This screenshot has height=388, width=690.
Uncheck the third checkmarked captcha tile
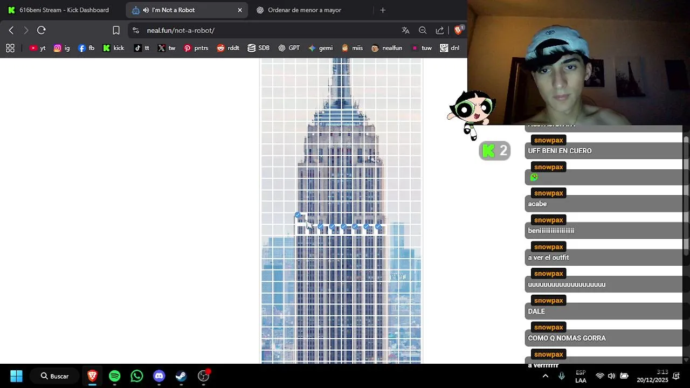332,226
